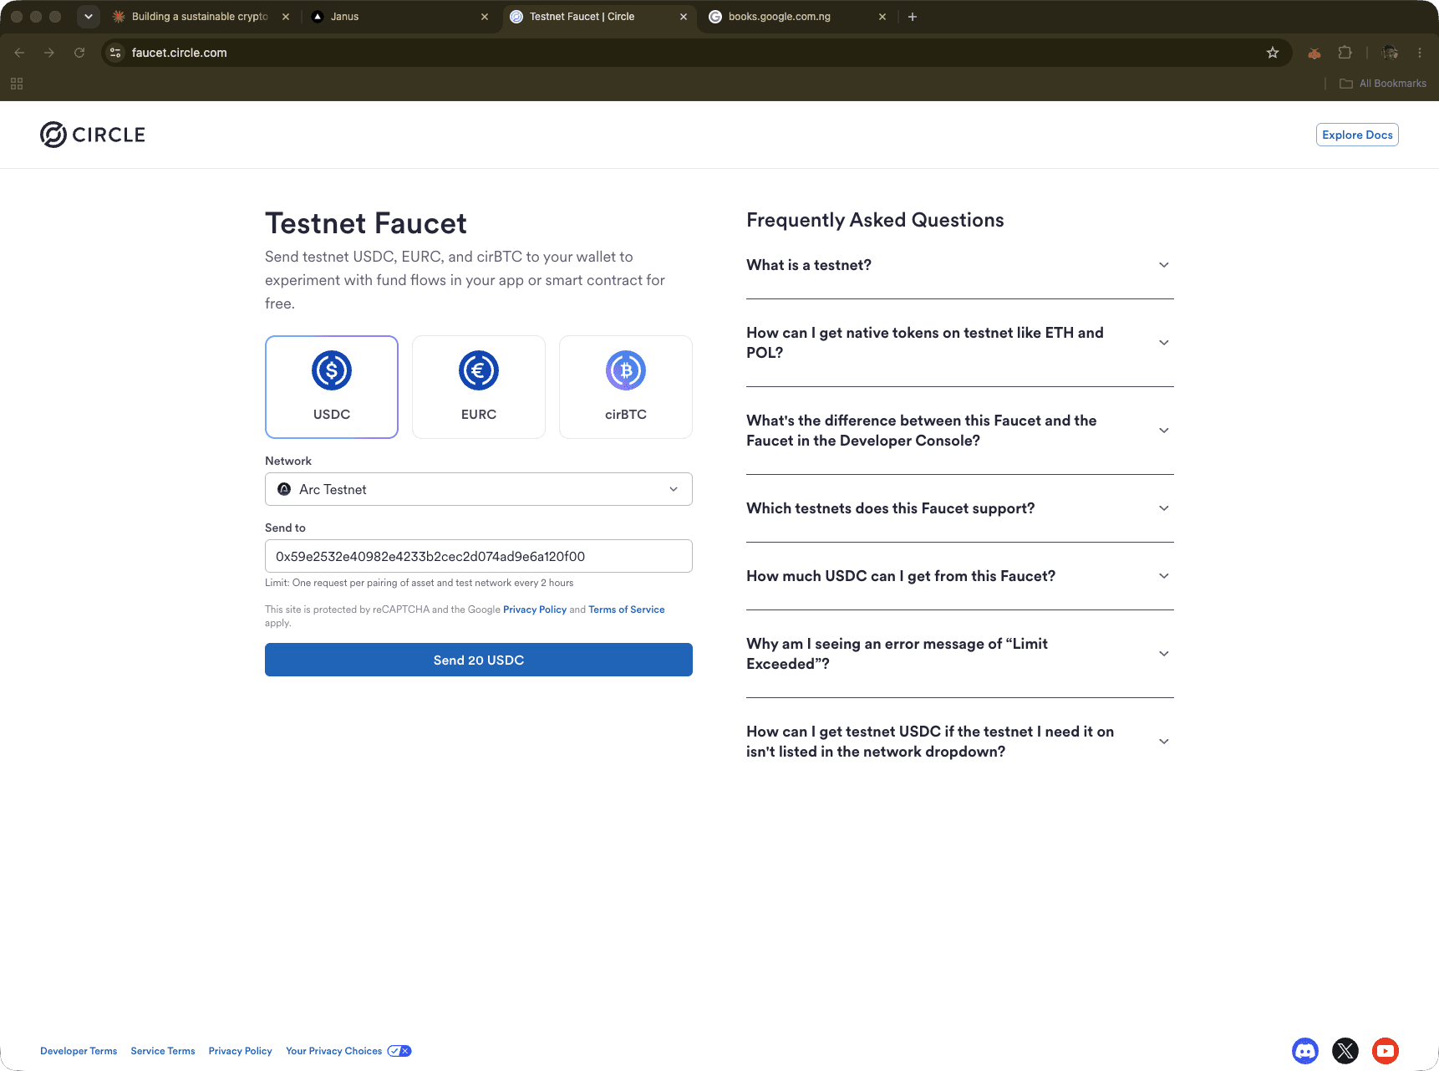
Task: Switch to the books.google.com.ng tab
Action: [x=797, y=17]
